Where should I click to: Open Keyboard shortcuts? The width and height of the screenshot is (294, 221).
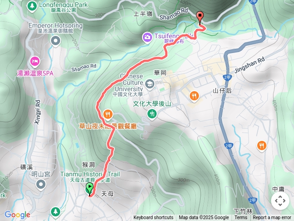click(153, 218)
